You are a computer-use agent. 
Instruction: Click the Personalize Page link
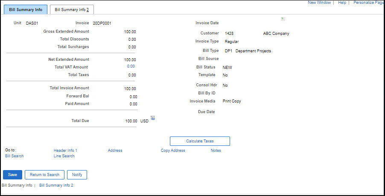368,3
